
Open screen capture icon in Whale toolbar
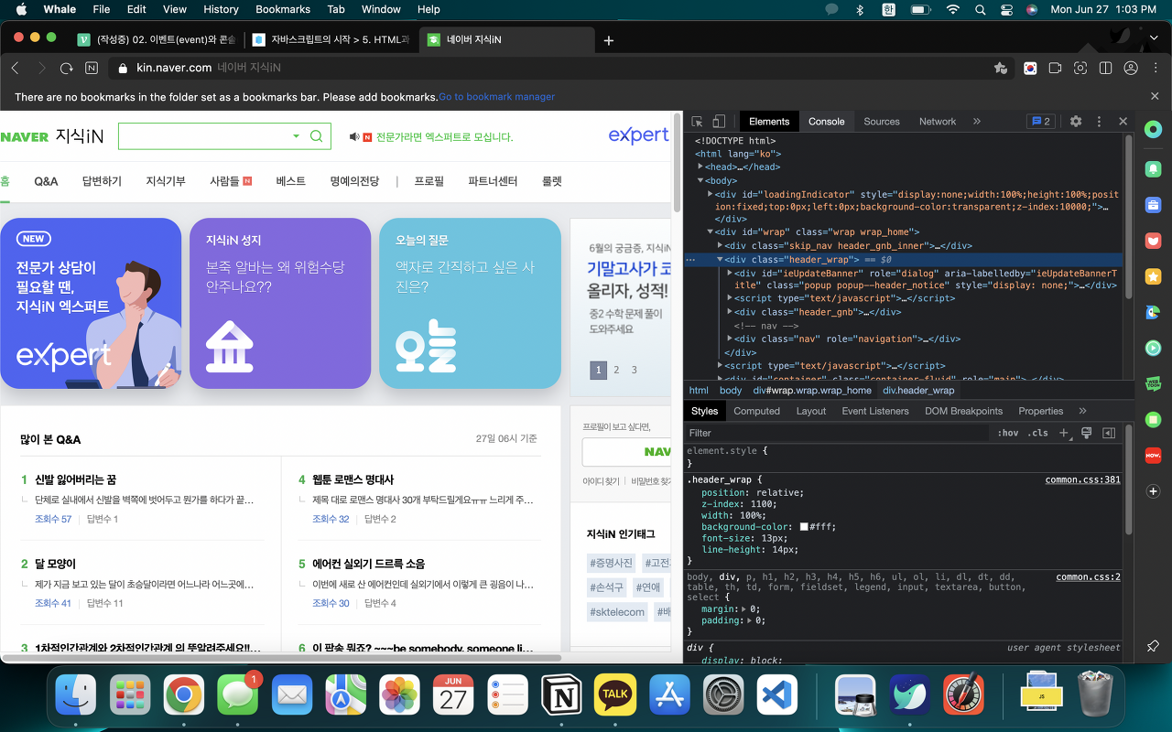[x=1080, y=68]
